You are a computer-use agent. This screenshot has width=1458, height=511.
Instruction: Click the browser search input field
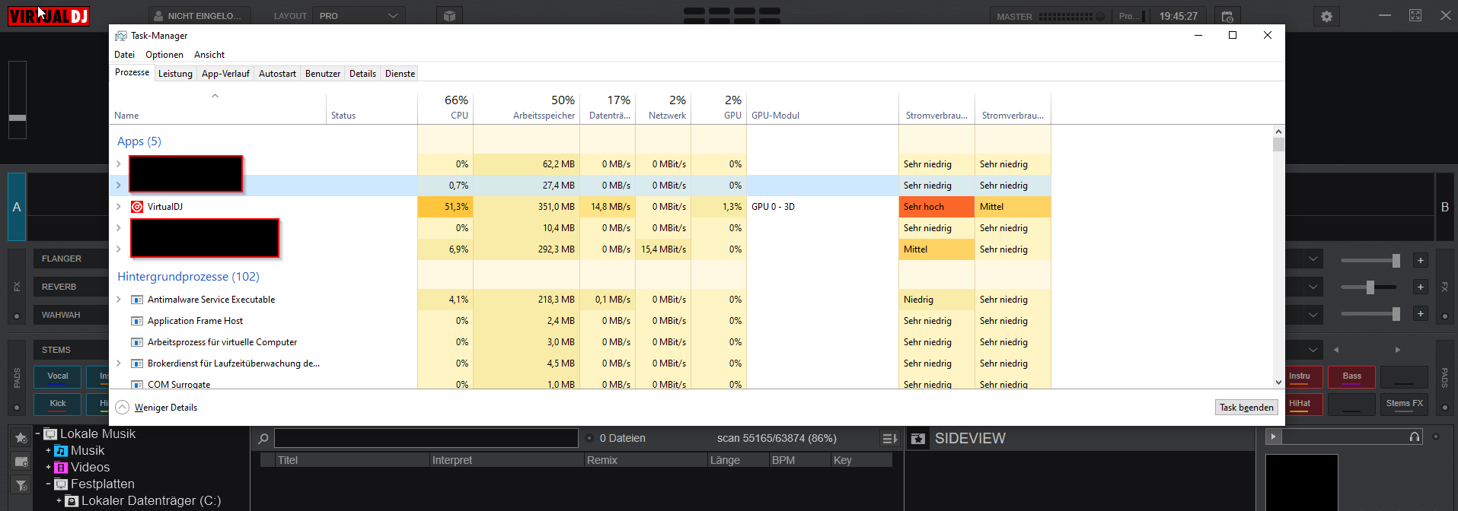coord(426,438)
